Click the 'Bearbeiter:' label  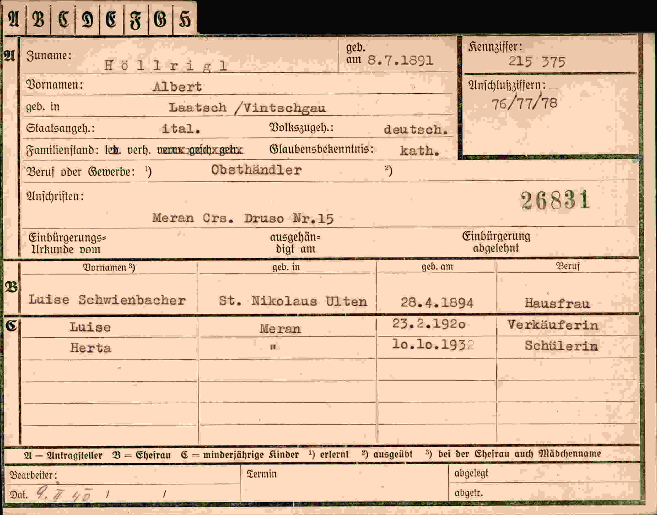point(33,476)
